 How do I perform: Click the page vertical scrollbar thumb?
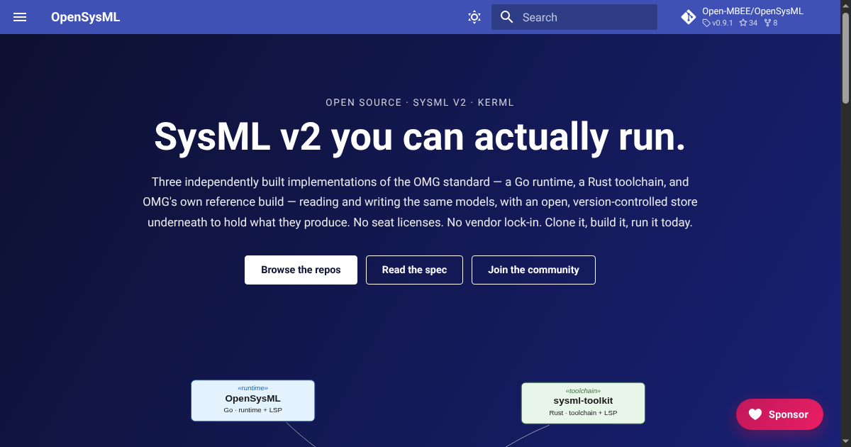pos(845,58)
